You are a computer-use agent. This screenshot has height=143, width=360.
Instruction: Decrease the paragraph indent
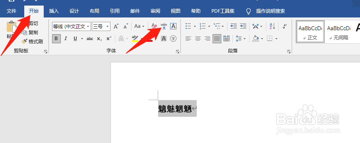234,26
